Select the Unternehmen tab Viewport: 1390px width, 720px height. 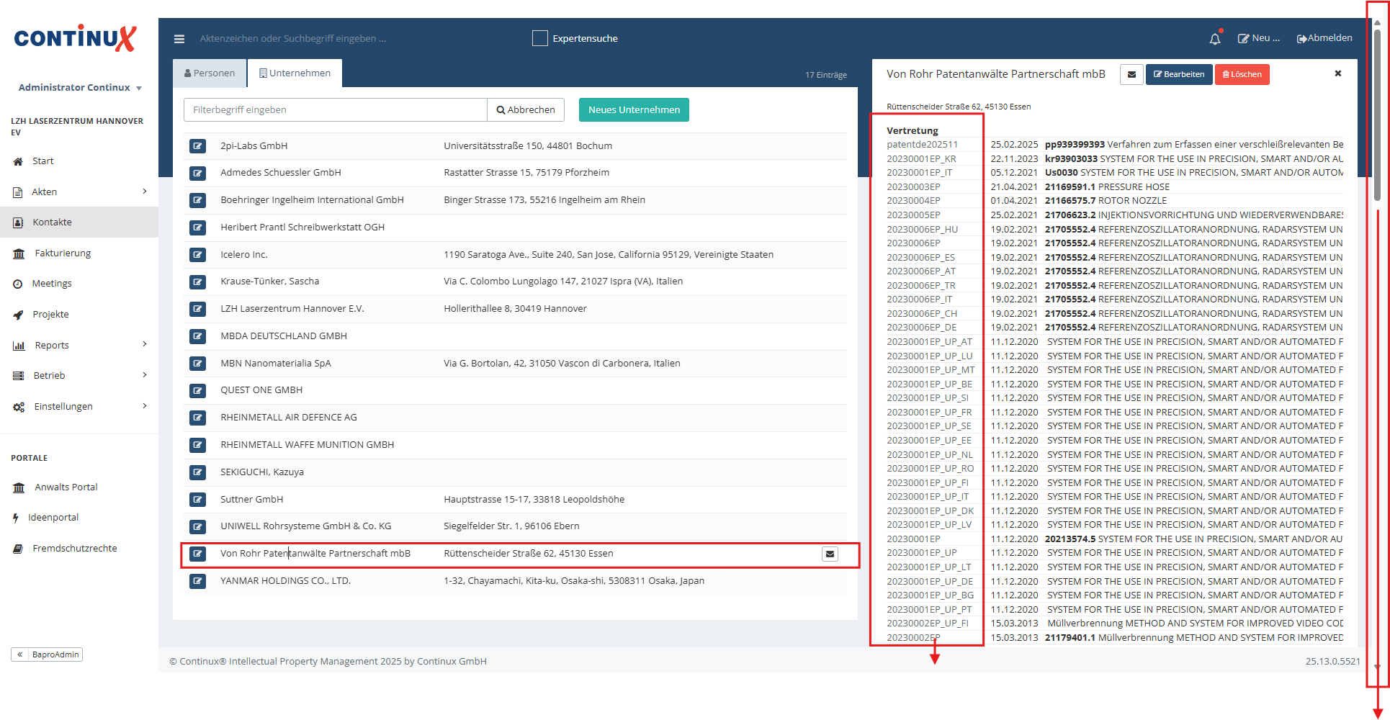(295, 73)
